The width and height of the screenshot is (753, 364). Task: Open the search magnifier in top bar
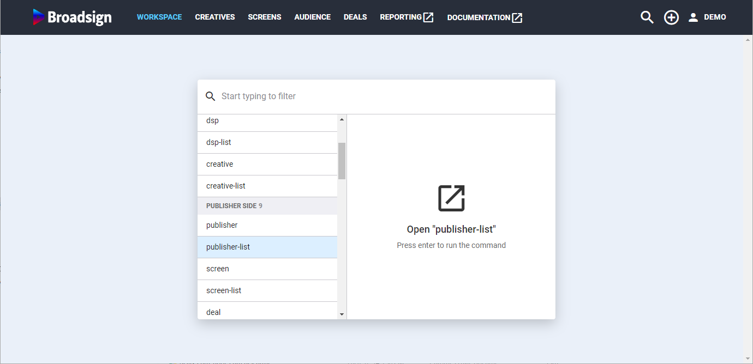coord(647,17)
